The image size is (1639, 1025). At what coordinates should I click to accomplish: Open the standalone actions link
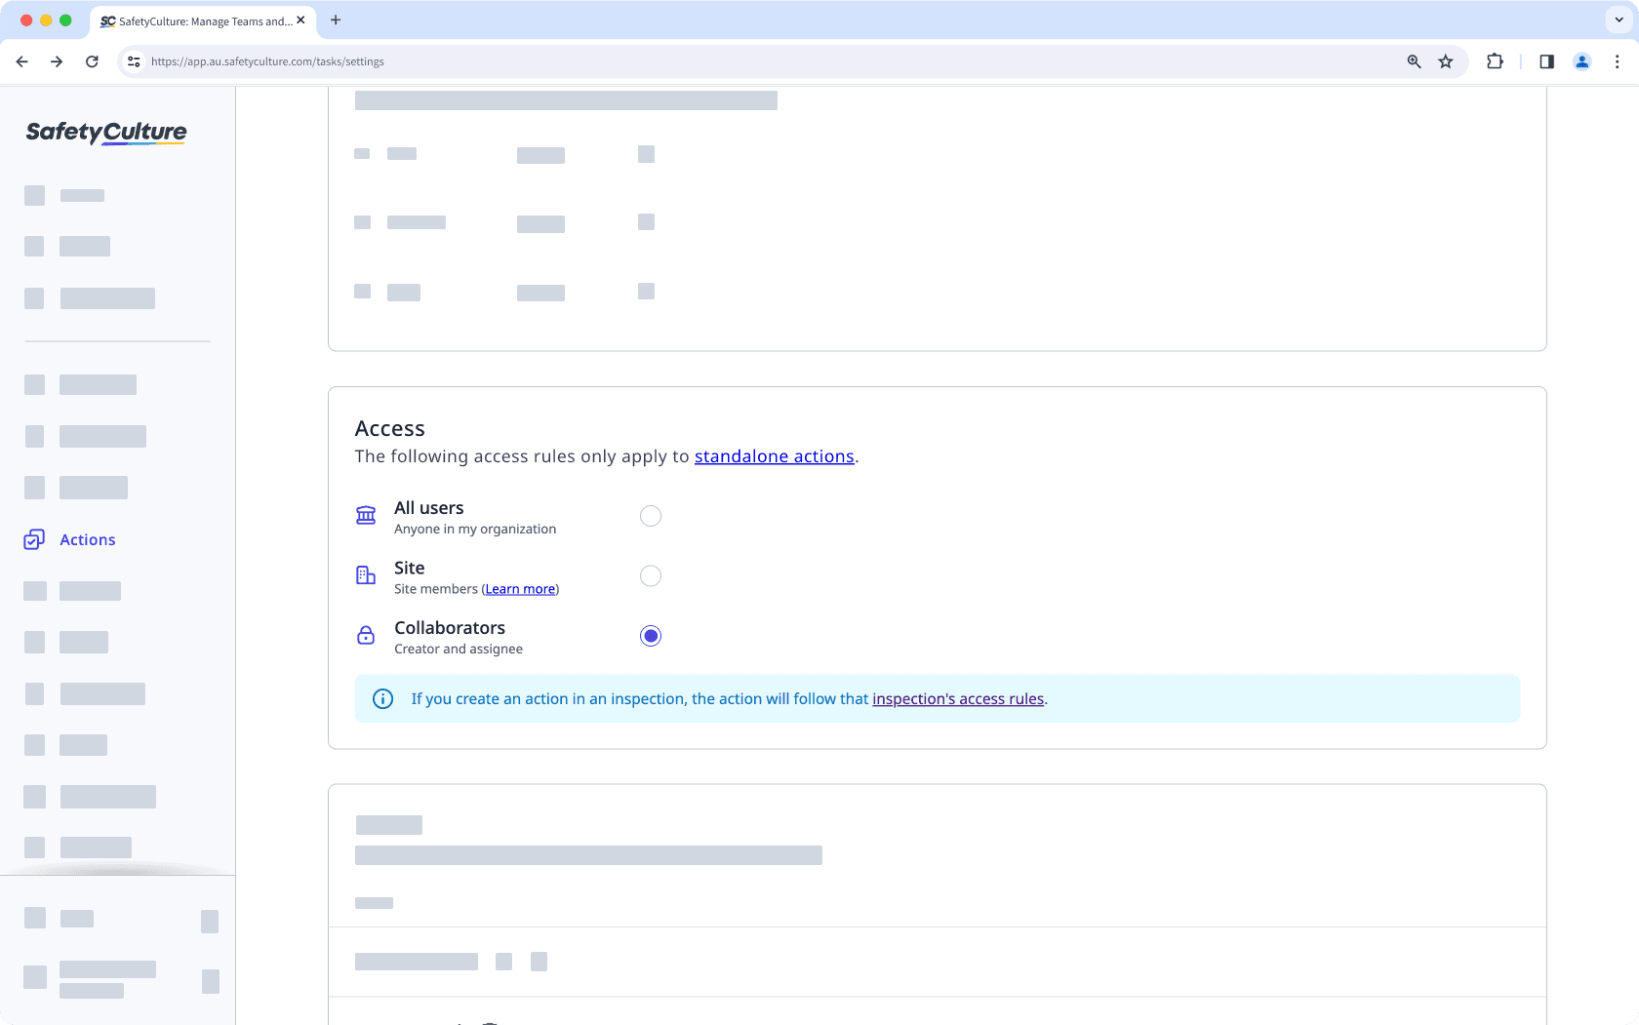(x=774, y=455)
